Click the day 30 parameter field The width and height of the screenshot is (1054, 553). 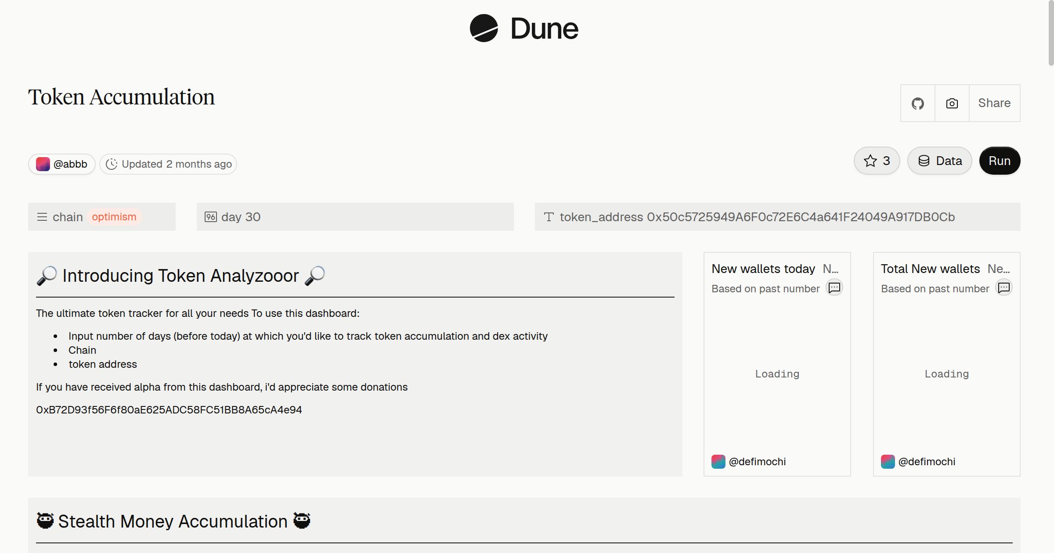355,217
